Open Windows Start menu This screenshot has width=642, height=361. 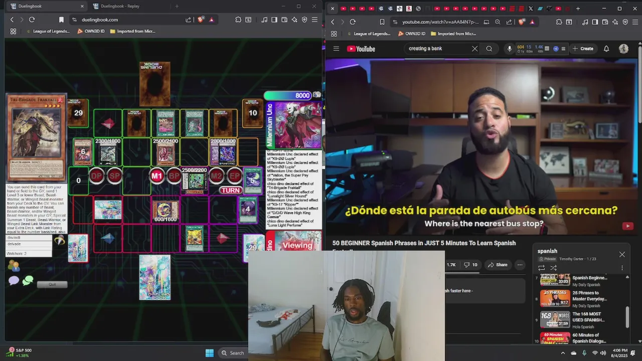tap(209, 353)
